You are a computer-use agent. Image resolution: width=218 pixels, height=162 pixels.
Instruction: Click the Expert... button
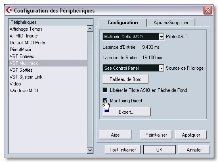[126, 112]
